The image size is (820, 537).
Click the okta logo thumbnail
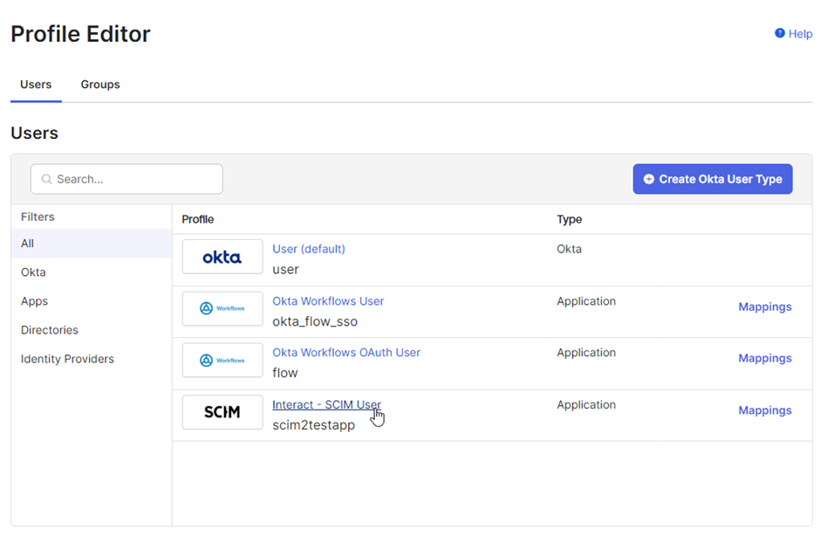pos(222,257)
